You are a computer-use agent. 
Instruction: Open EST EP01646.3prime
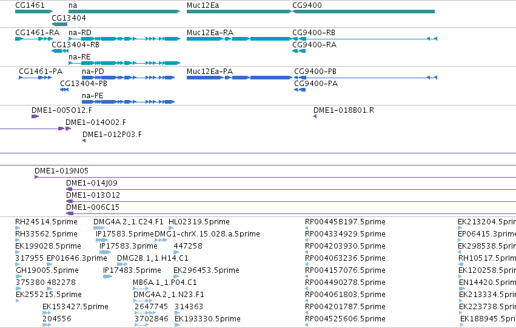(x=77, y=258)
